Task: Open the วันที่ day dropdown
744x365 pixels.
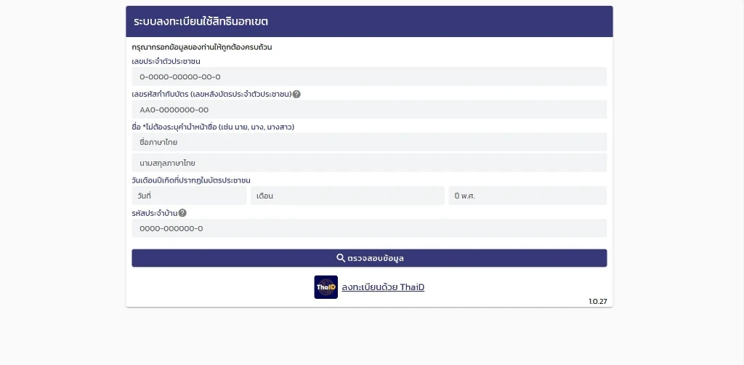Action: pyautogui.click(x=189, y=196)
